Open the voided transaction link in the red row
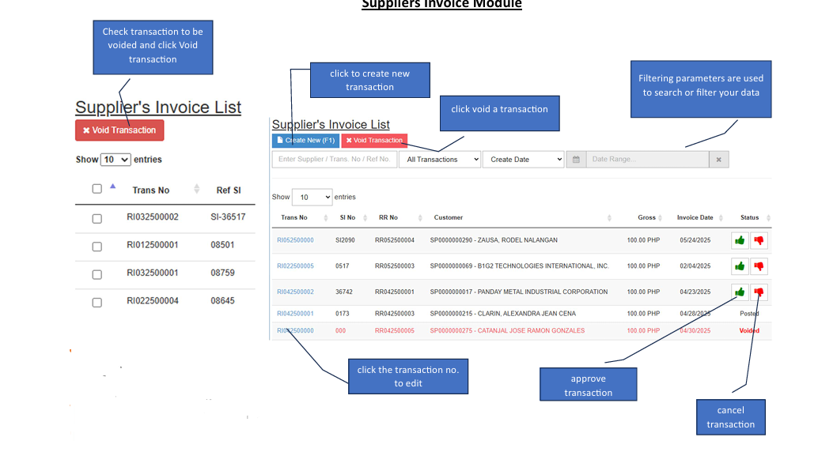This screenshot has height=452, width=818. [295, 330]
